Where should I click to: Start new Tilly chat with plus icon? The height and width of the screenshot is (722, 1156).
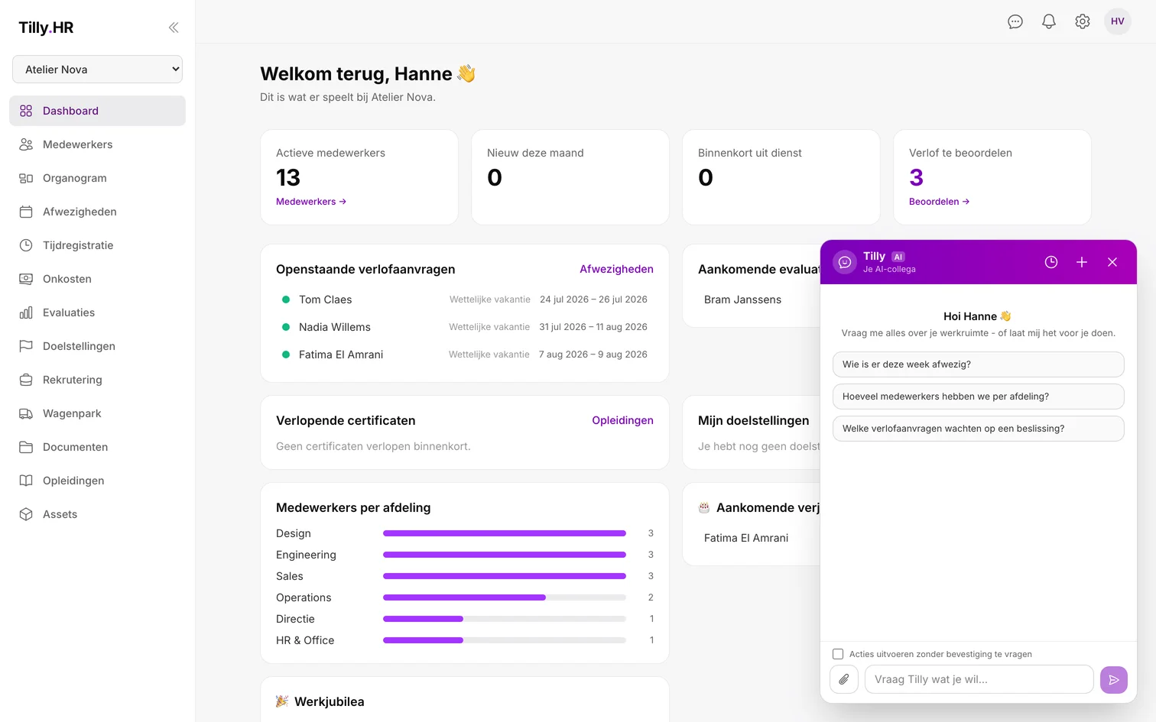(x=1082, y=262)
